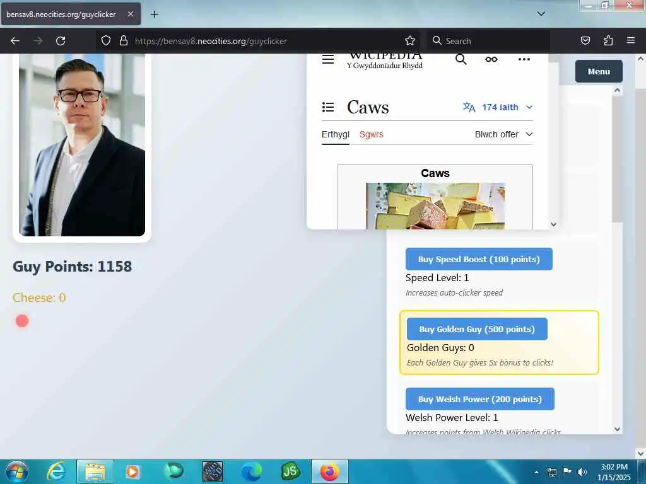Buy Golden Guy for 500 points
Image resolution: width=646 pixels, height=484 pixels.
pyautogui.click(x=477, y=329)
